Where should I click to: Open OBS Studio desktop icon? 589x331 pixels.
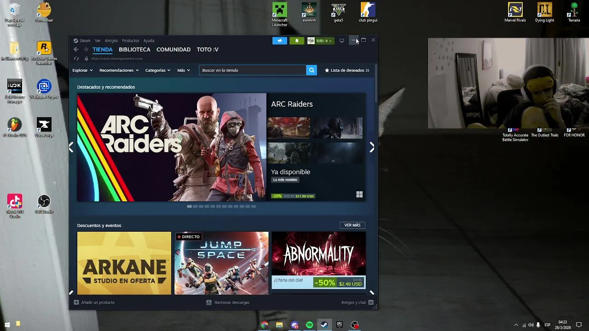click(44, 205)
